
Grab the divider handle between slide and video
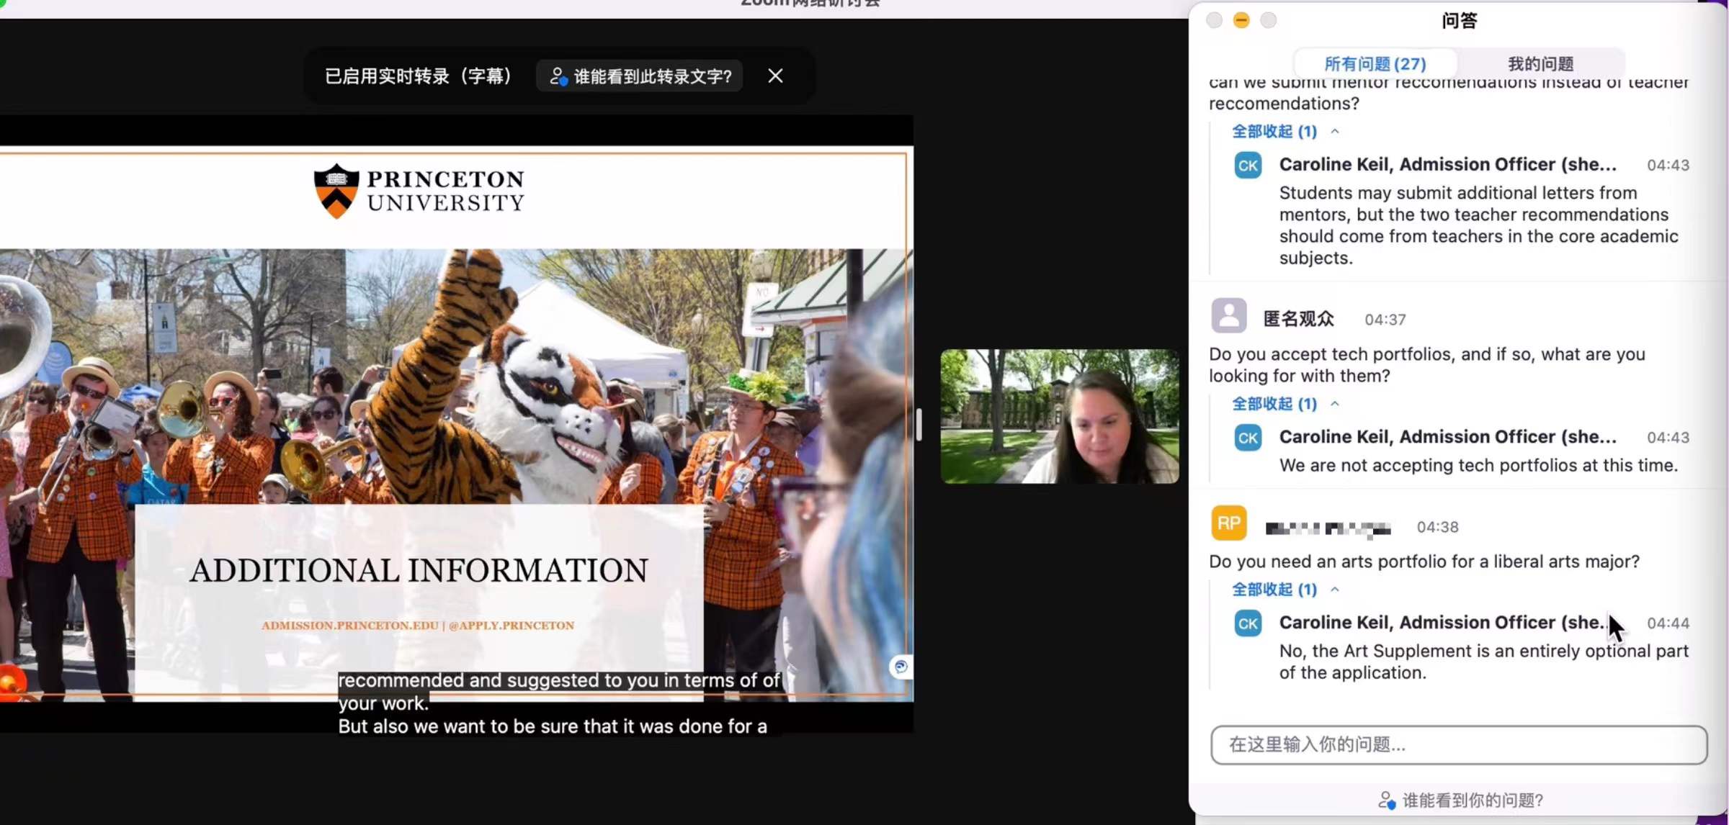919,424
